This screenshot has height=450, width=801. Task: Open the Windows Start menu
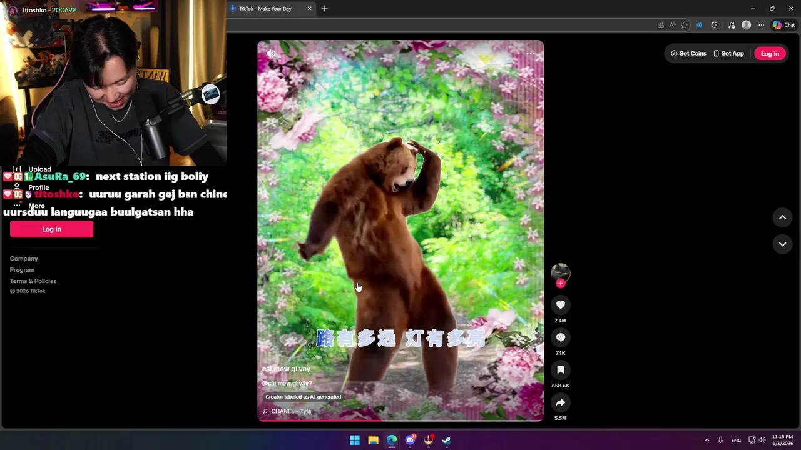[x=355, y=440]
